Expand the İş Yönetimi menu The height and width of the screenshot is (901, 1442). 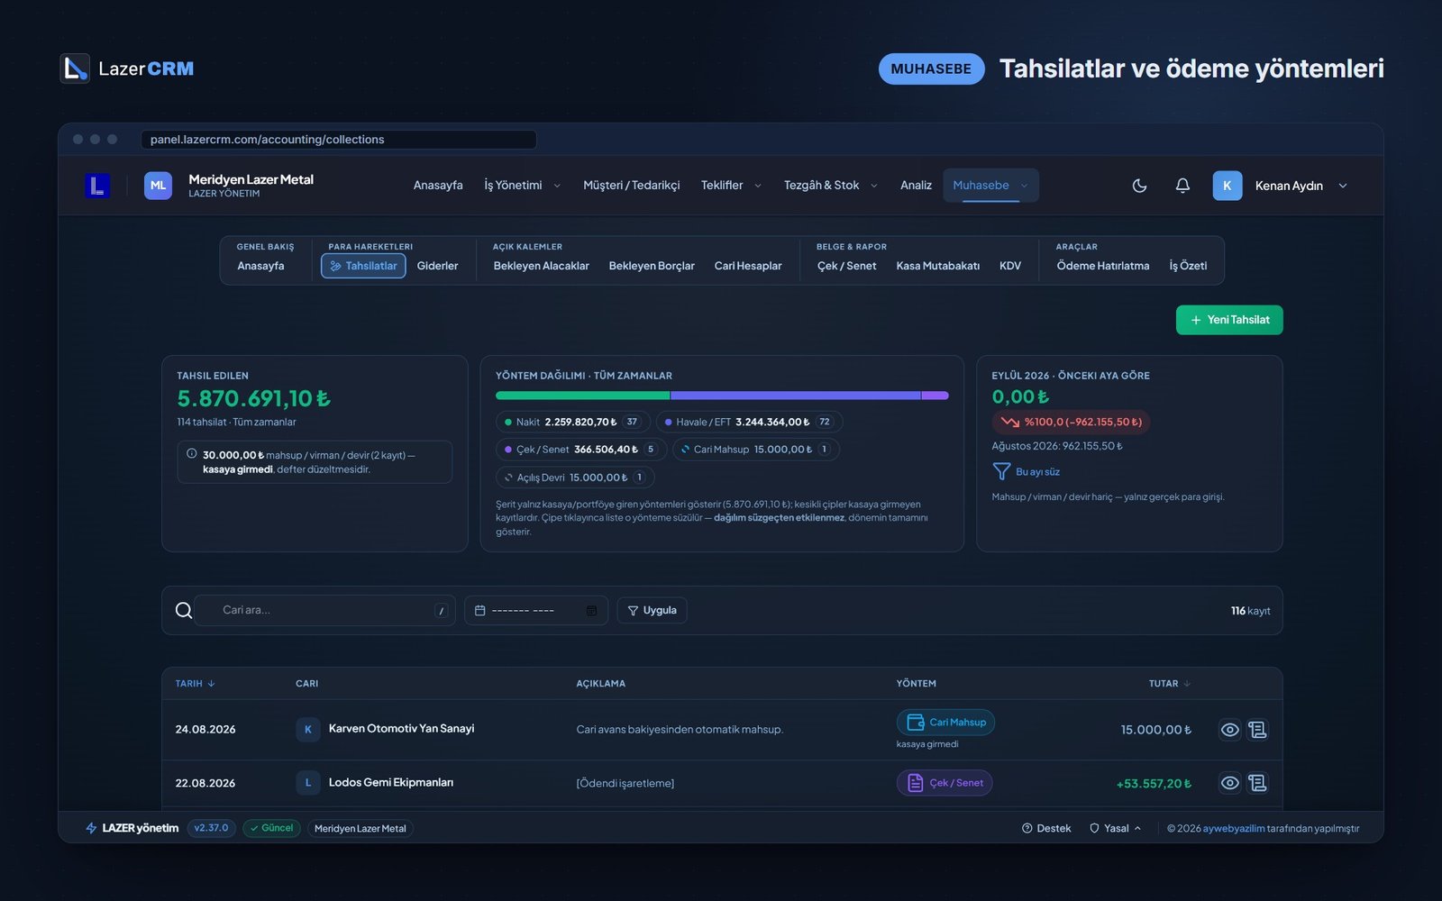pyautogui.click(x=522, y=186)
